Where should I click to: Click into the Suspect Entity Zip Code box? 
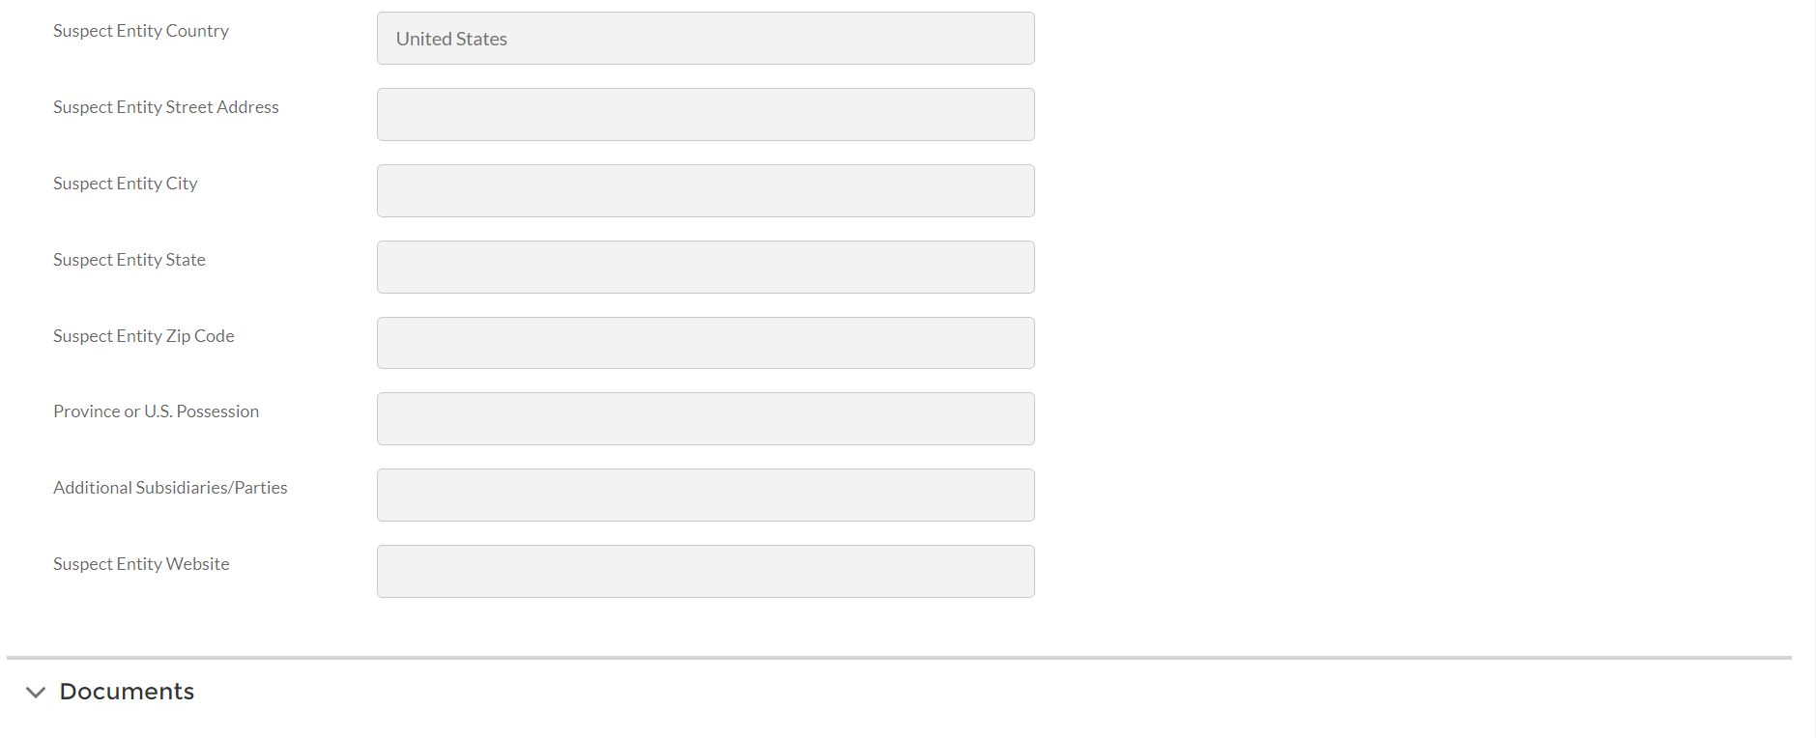click(706, 343)
